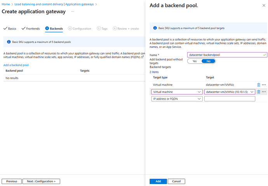Click the external link icon after FQDN text
Viewport: 268px width, 186px height.
click(x=142, y=57)
